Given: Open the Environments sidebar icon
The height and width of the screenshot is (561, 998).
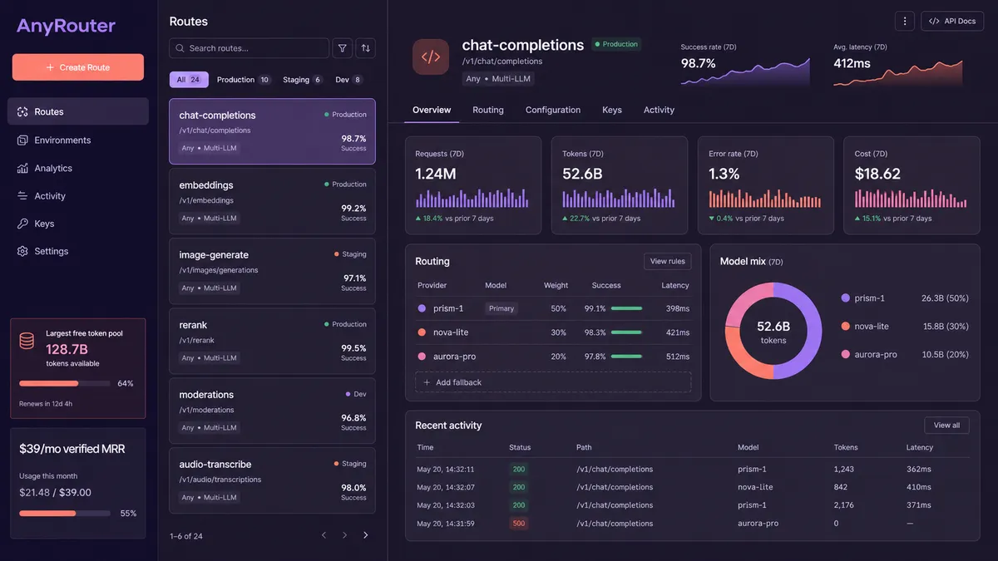Looking at the screenshot, I should (x=22, y=140).
